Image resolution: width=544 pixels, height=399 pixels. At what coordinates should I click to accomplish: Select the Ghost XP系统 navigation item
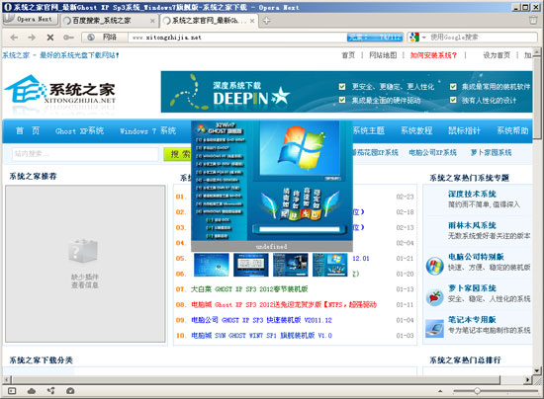click(x=79, y=131)
